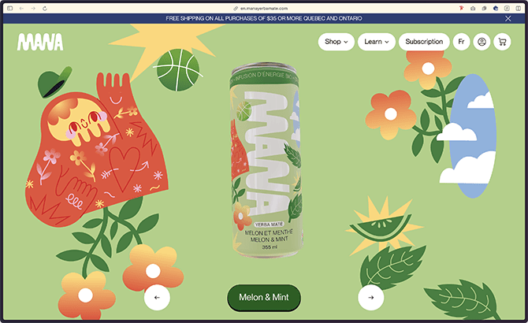Expand the Learn dropdown menu

click(377, 42)
